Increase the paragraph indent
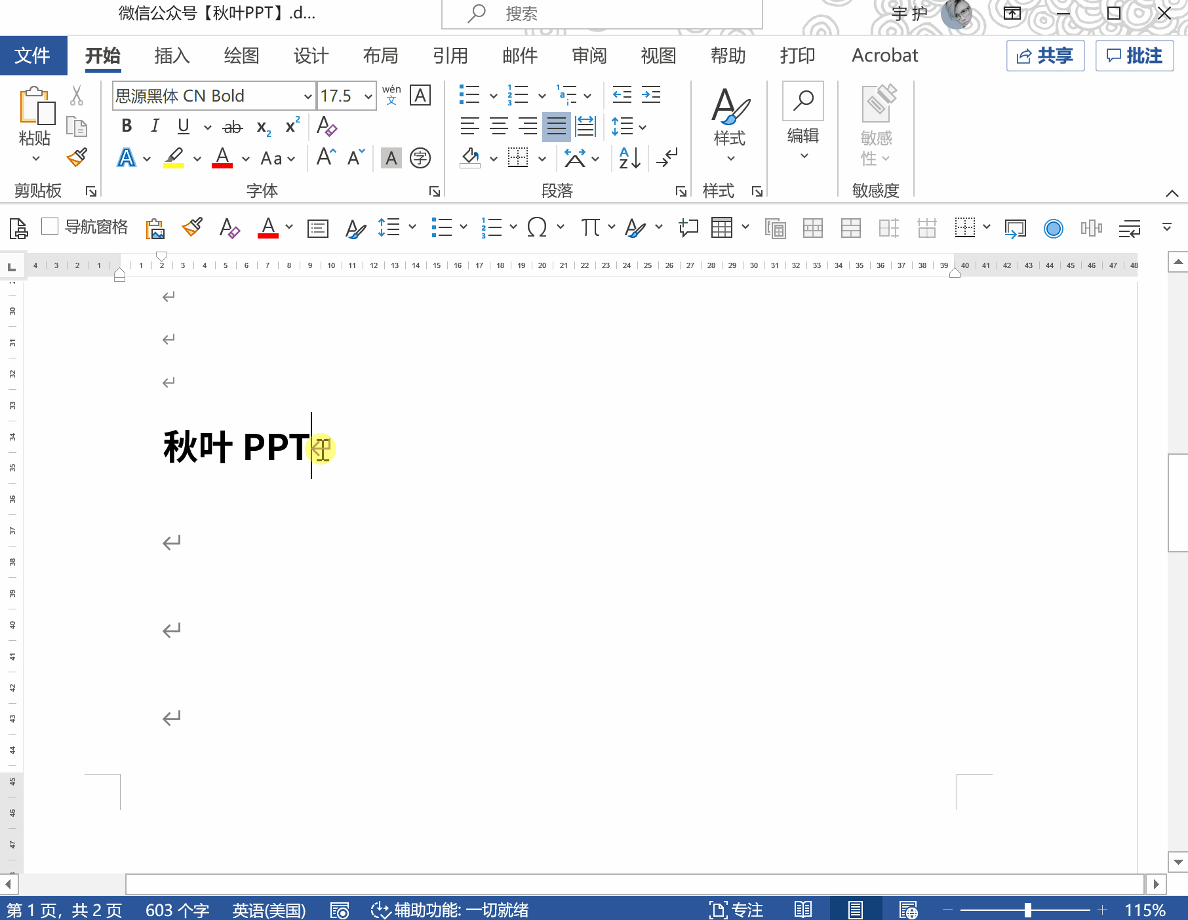 [x=651, y=96]
